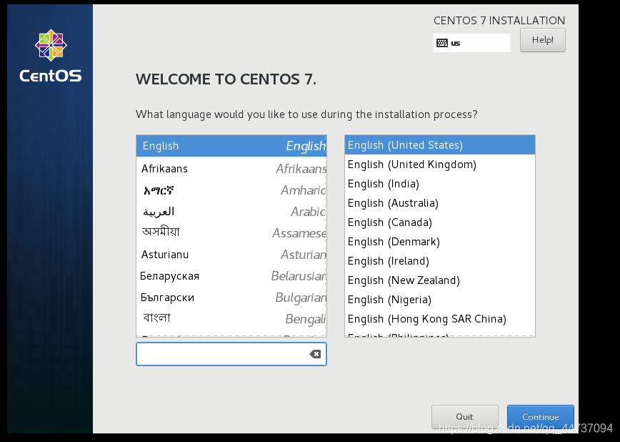Select the Assamese language row

(x=231, y=233)
